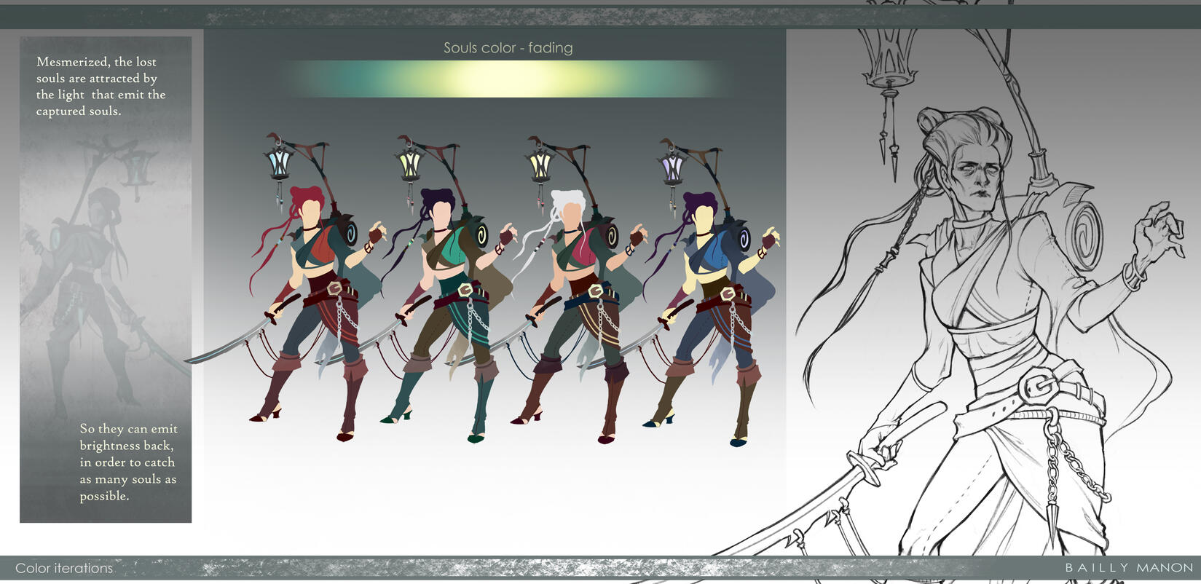
Task: Click the purple lantern above blue-outfit character
Action: [x=672, y=167]
